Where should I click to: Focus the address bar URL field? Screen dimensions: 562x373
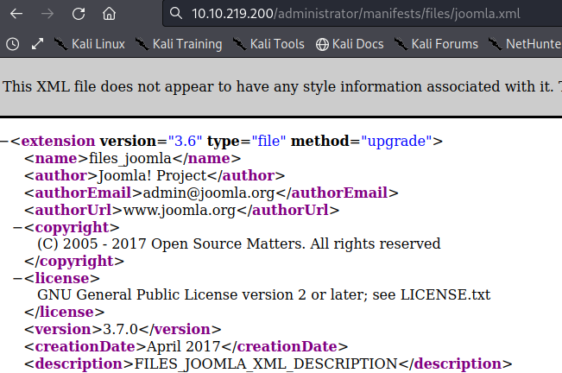coord(362,14)
